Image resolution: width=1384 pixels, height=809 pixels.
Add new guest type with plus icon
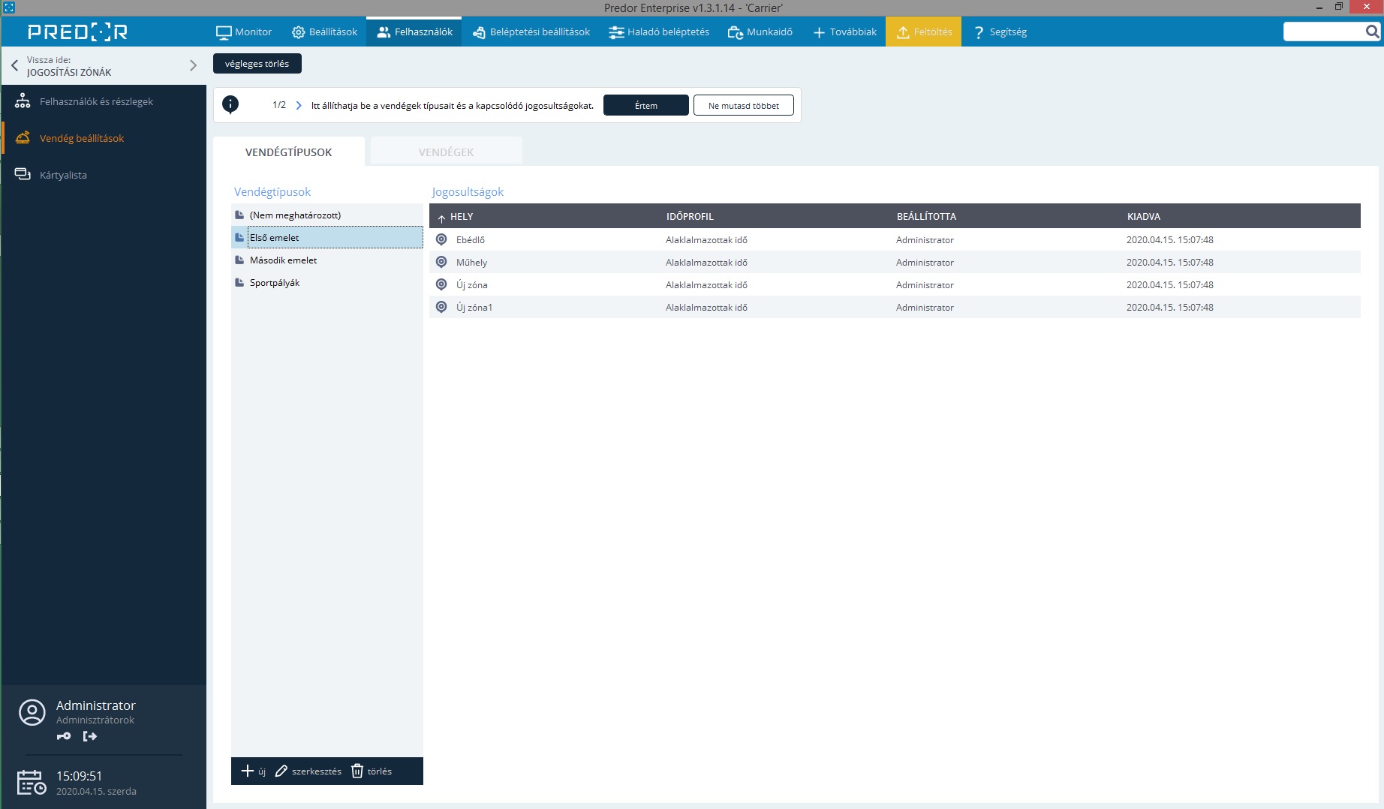click(x=248, y=771)
